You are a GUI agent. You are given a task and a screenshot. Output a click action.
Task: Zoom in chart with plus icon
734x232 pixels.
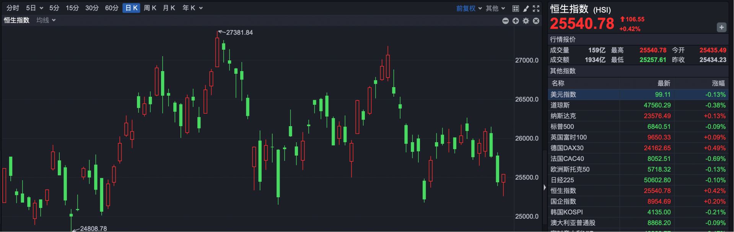(x=516, y=21)
